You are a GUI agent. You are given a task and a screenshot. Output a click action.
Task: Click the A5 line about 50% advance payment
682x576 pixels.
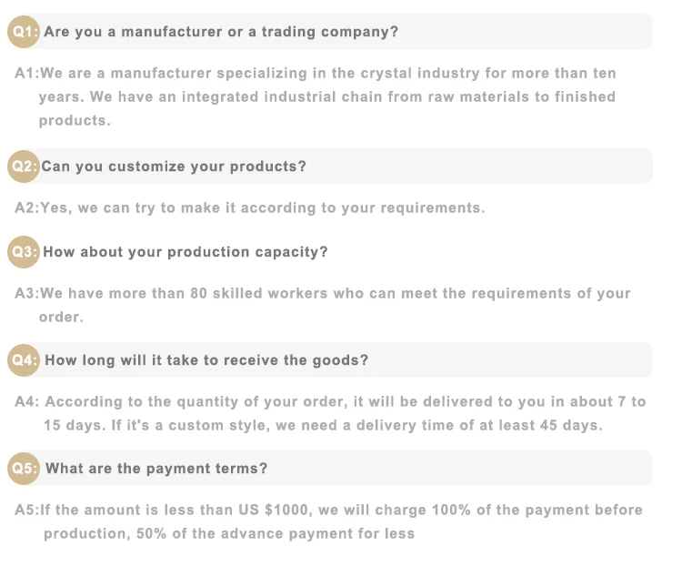pos(229,534)
